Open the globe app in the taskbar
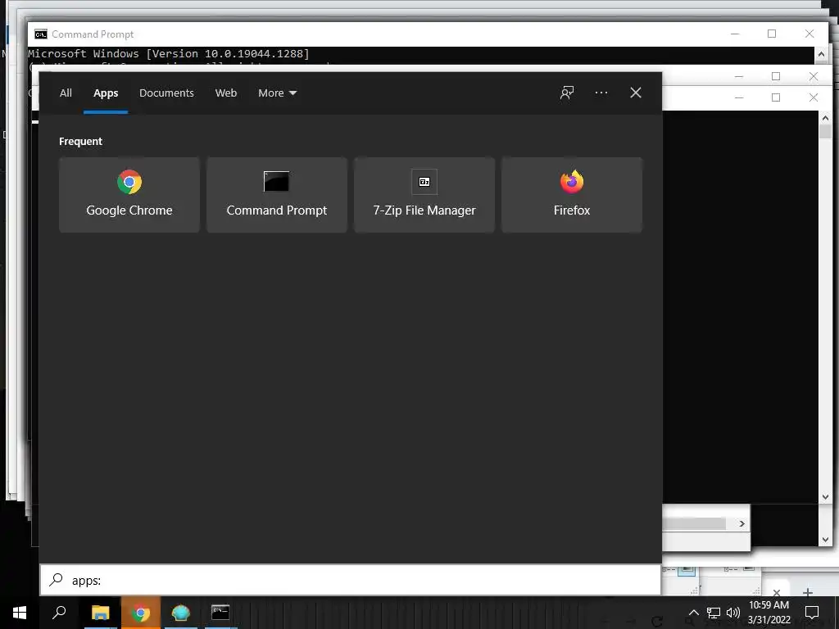 point(181,613)
